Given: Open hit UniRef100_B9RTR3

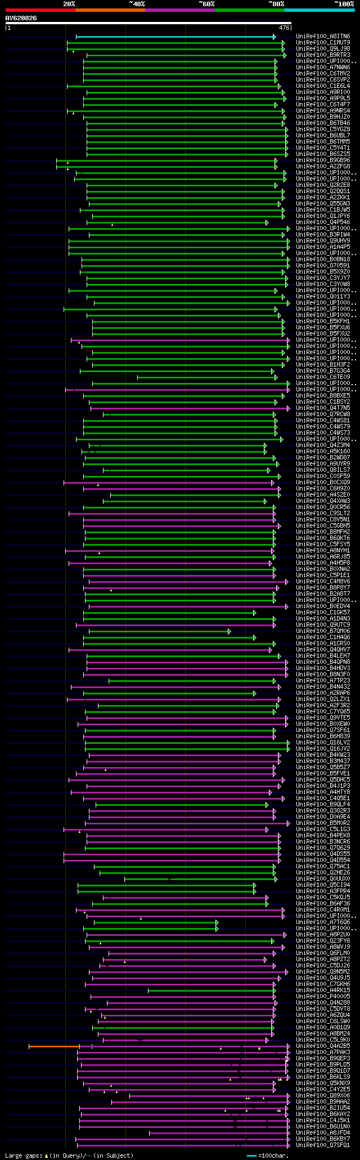Looking at the screenshot, I should [323, 55].
